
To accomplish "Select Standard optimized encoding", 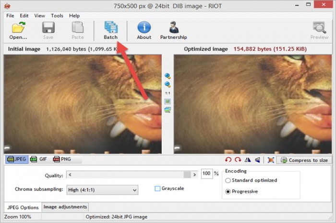I will (228, 180).
